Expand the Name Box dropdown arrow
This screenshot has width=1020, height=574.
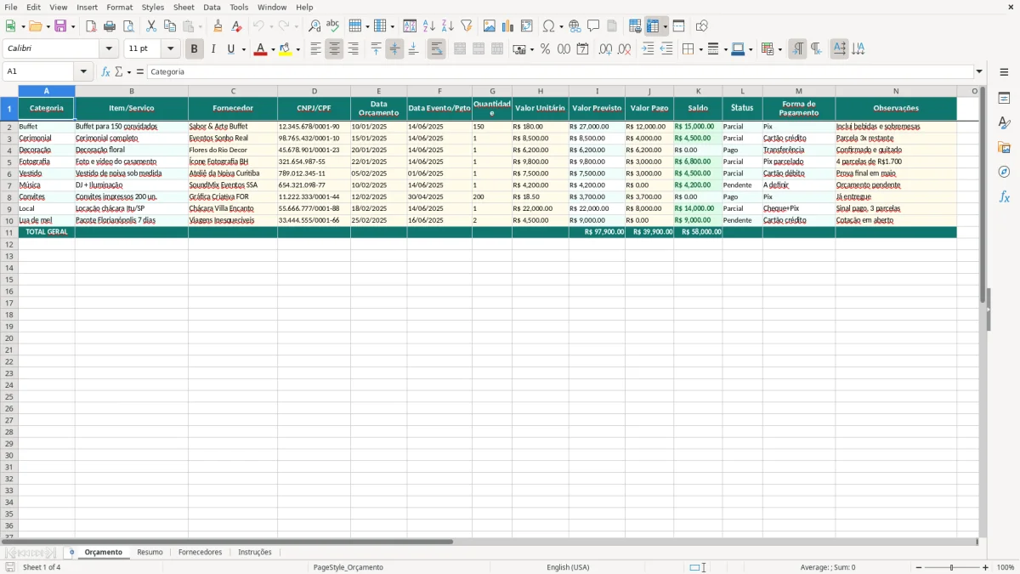[83, 72]
